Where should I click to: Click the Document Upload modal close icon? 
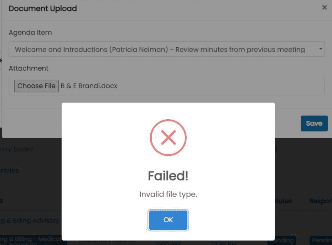325,7
